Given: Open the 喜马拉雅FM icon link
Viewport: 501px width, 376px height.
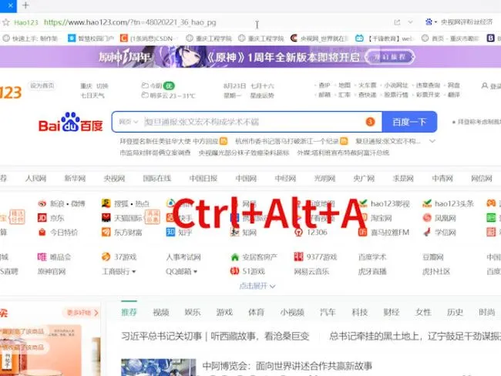Looking at the screenshot, I should click(x=363, y=232).
